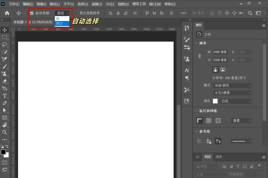This screenshot has width=268, height=178.
Task: Choose 组 in the auto-select dropdown list
Action: point(62,19)
